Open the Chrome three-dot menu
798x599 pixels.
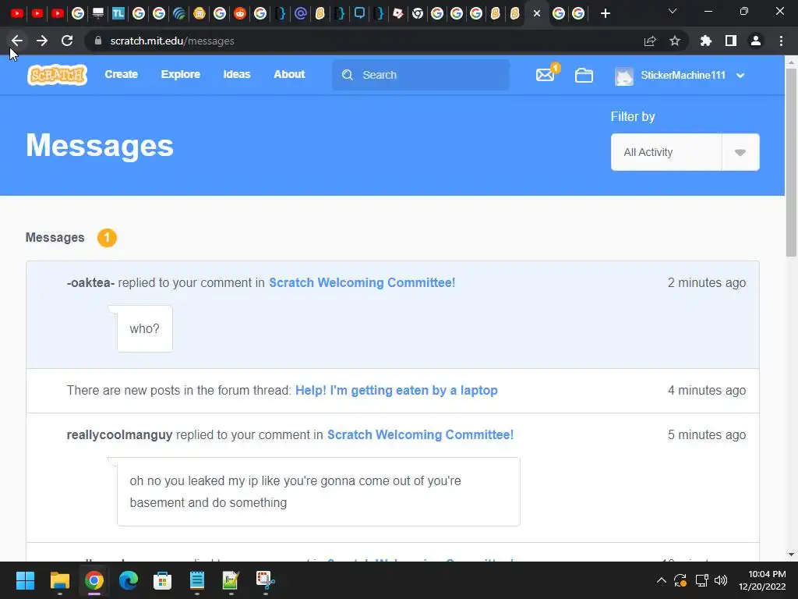pyautogui.click(x=781, y=41)
